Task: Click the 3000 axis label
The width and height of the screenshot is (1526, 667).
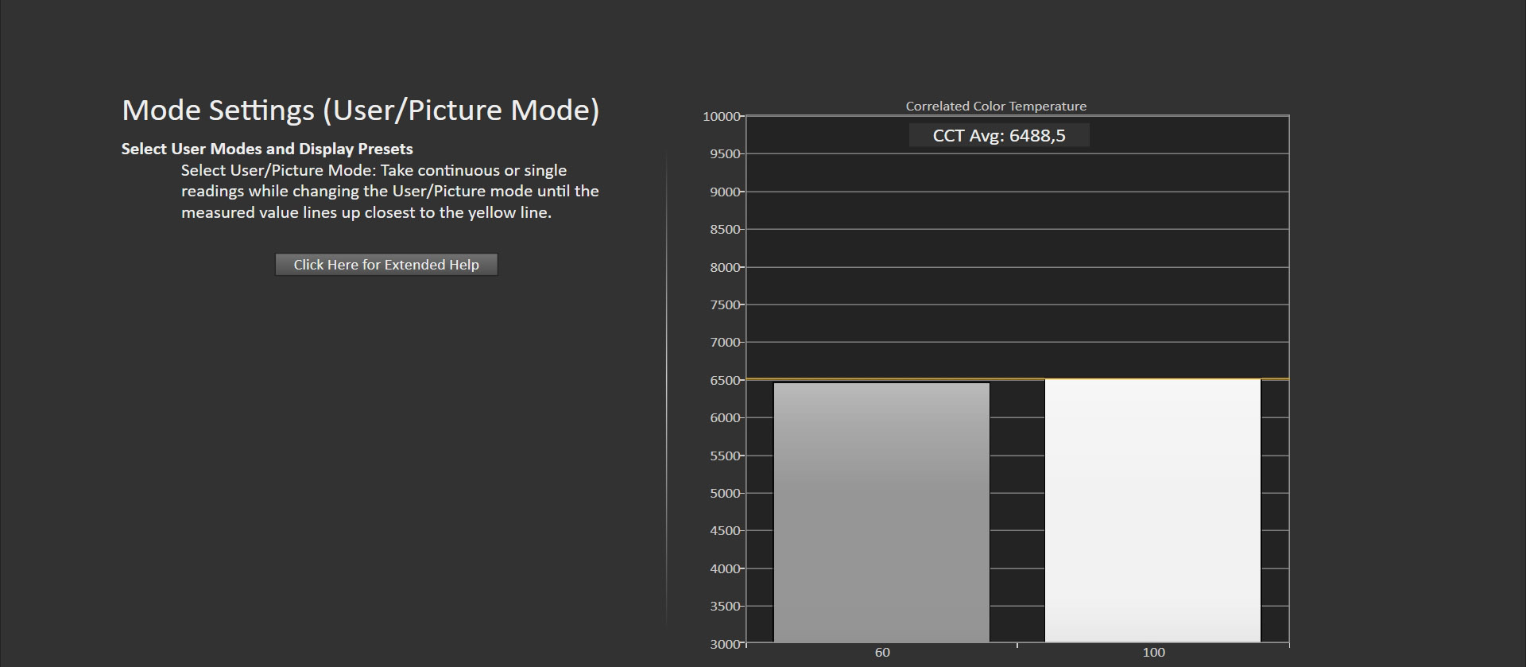Action: tap(725, 644)
